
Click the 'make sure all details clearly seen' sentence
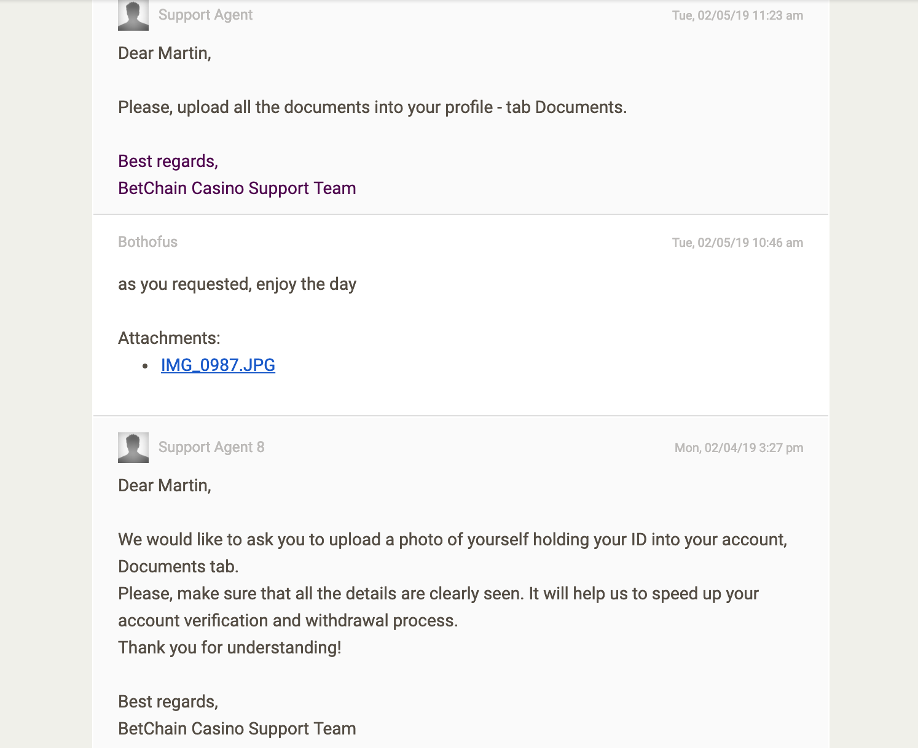(x=438, y=607)
